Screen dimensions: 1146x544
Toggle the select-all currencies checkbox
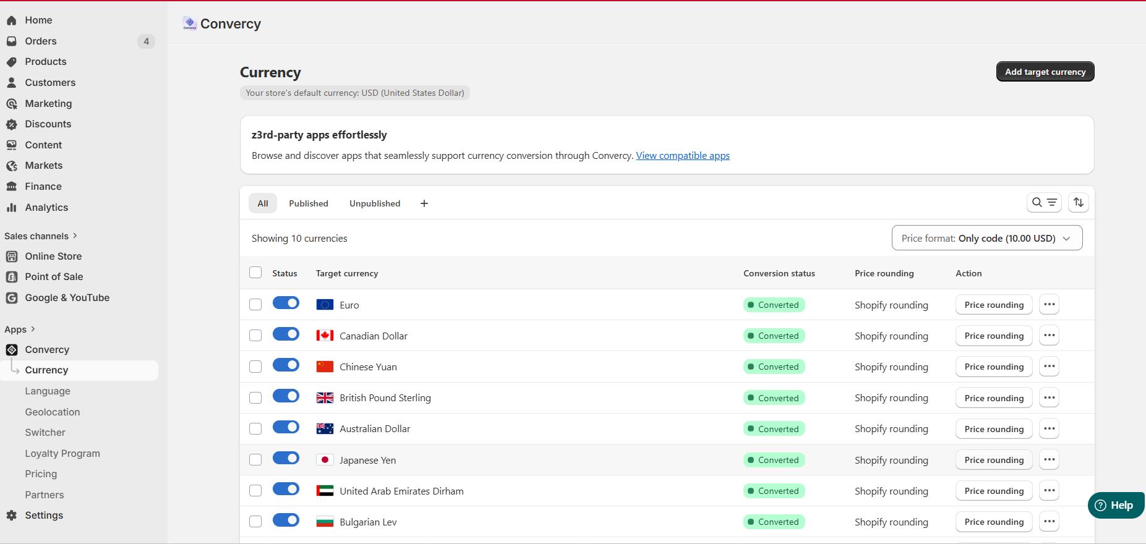[x=255, y=273]
